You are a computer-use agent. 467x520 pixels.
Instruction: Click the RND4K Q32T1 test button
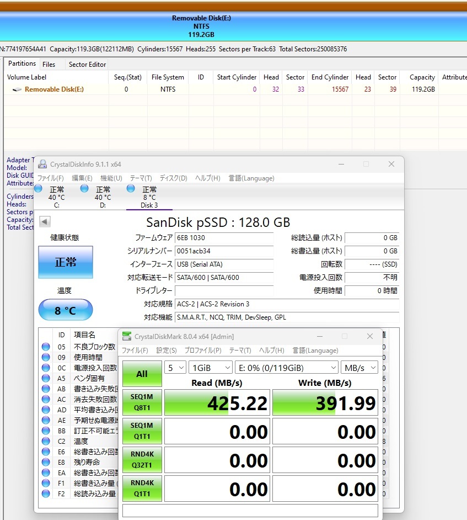point(142,459)
